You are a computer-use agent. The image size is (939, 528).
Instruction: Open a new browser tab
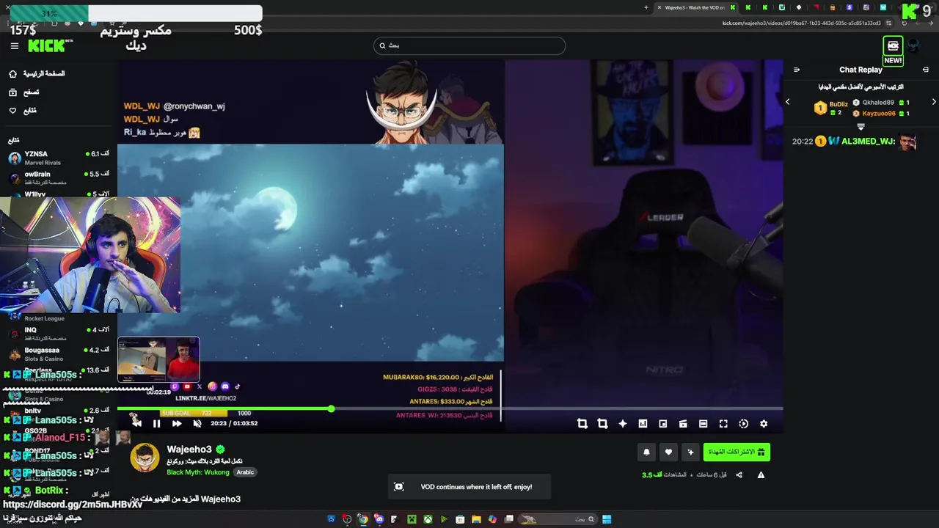point(646,7)
